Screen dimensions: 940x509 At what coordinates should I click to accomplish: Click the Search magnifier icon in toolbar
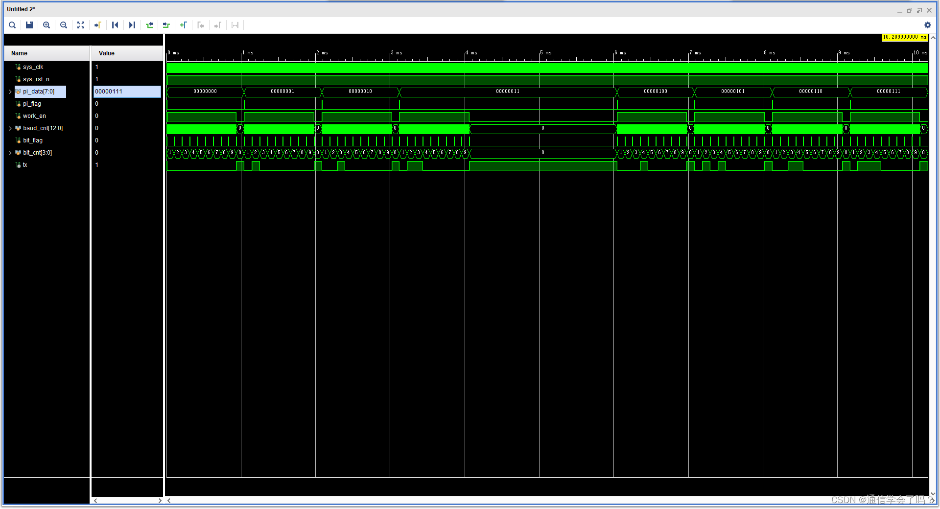tap(12, 25)
